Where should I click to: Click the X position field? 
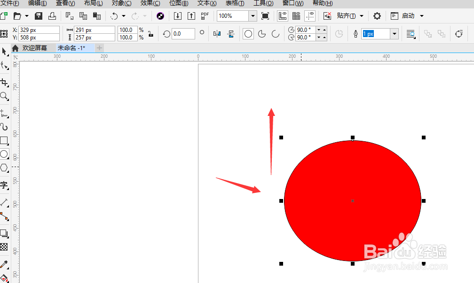click(39, 30)
